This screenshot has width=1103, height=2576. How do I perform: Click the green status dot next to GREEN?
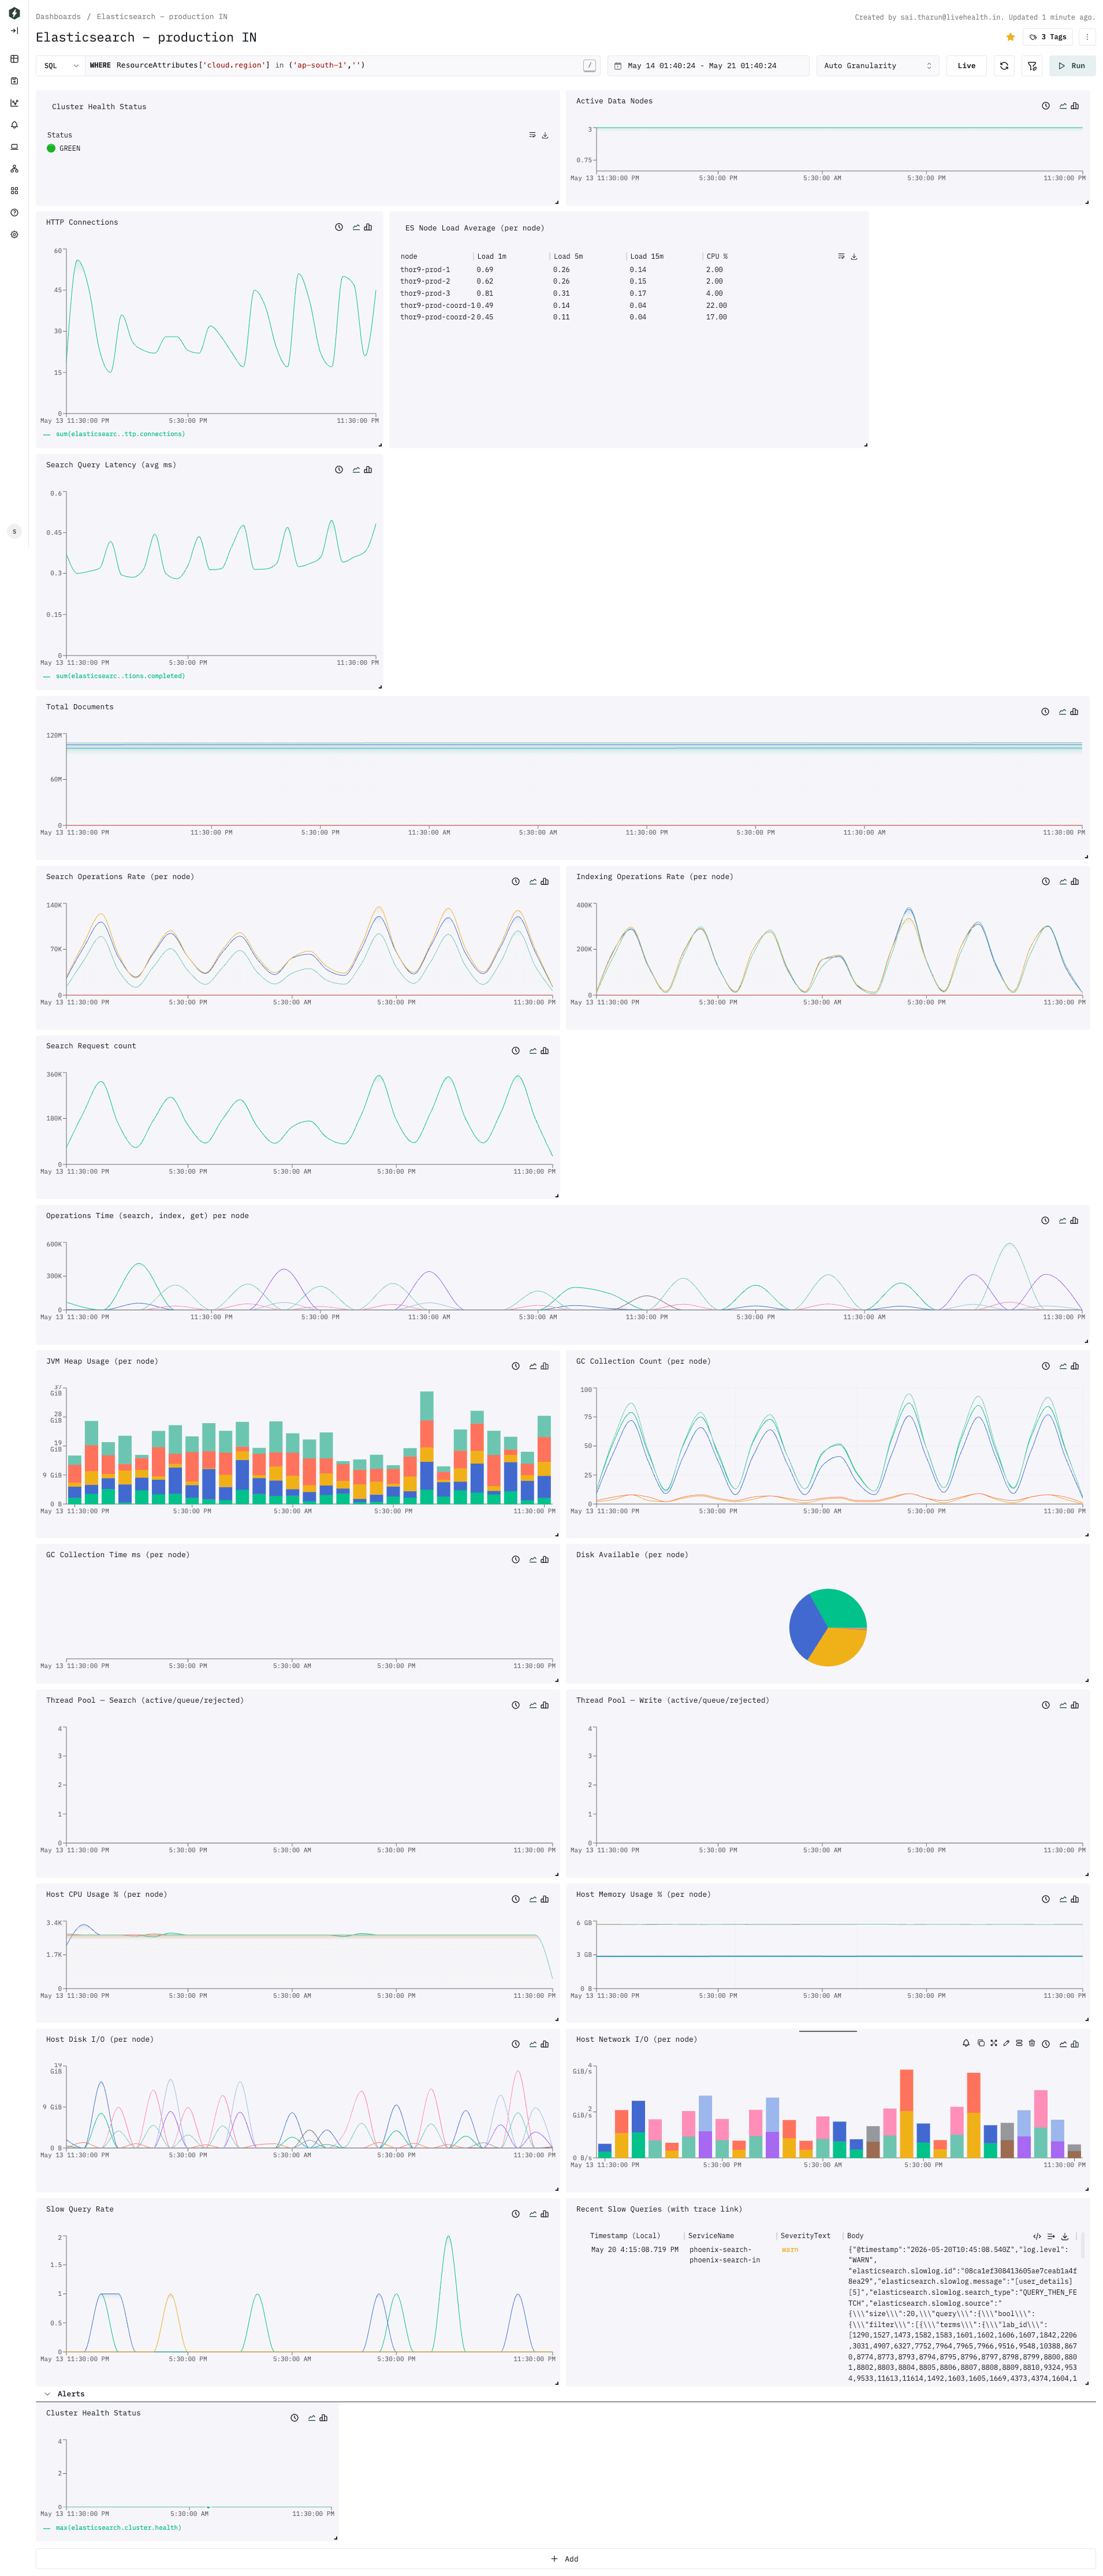click(x=51, y=148)
